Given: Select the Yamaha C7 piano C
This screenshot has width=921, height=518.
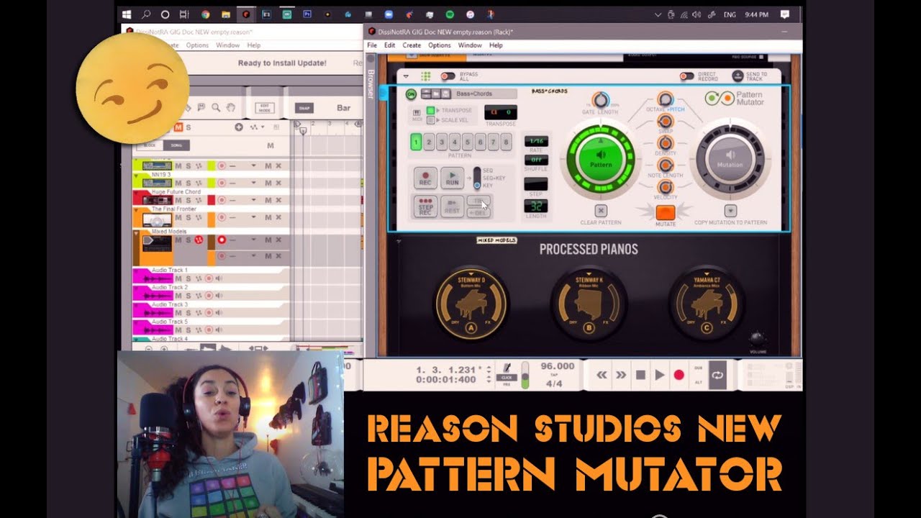Looking at the screenshot, I should [x=707, y=302].
